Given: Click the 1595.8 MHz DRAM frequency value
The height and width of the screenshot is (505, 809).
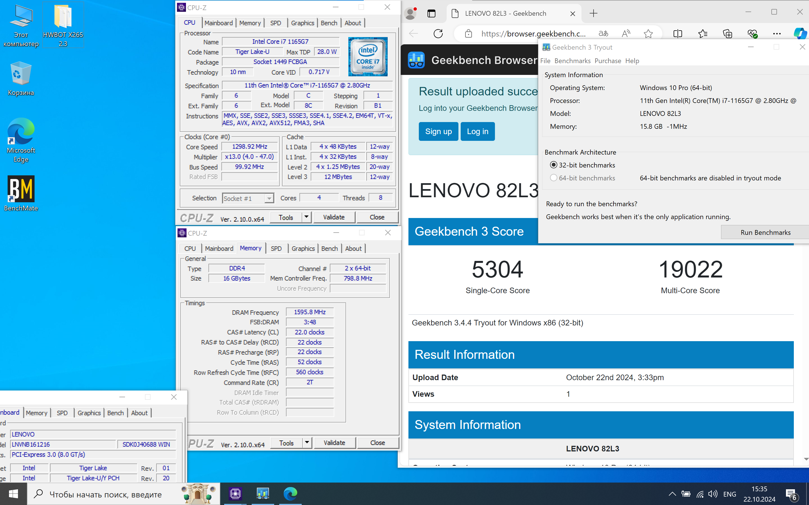Looking at the screenshot, I should (x=310, y=312).
